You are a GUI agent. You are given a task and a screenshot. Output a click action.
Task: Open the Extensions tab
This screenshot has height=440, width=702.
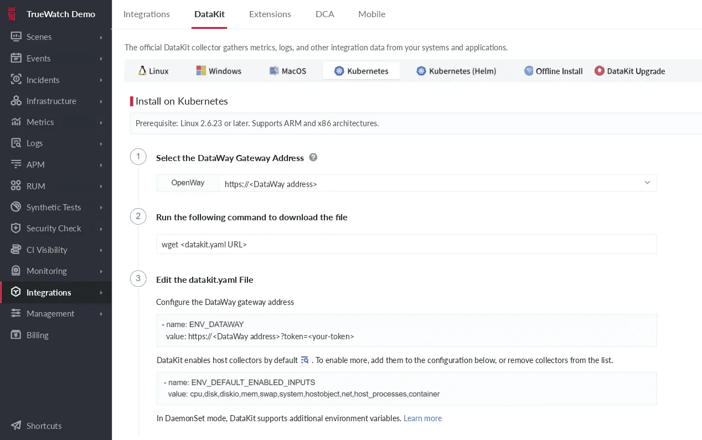(x=270, y=14)
